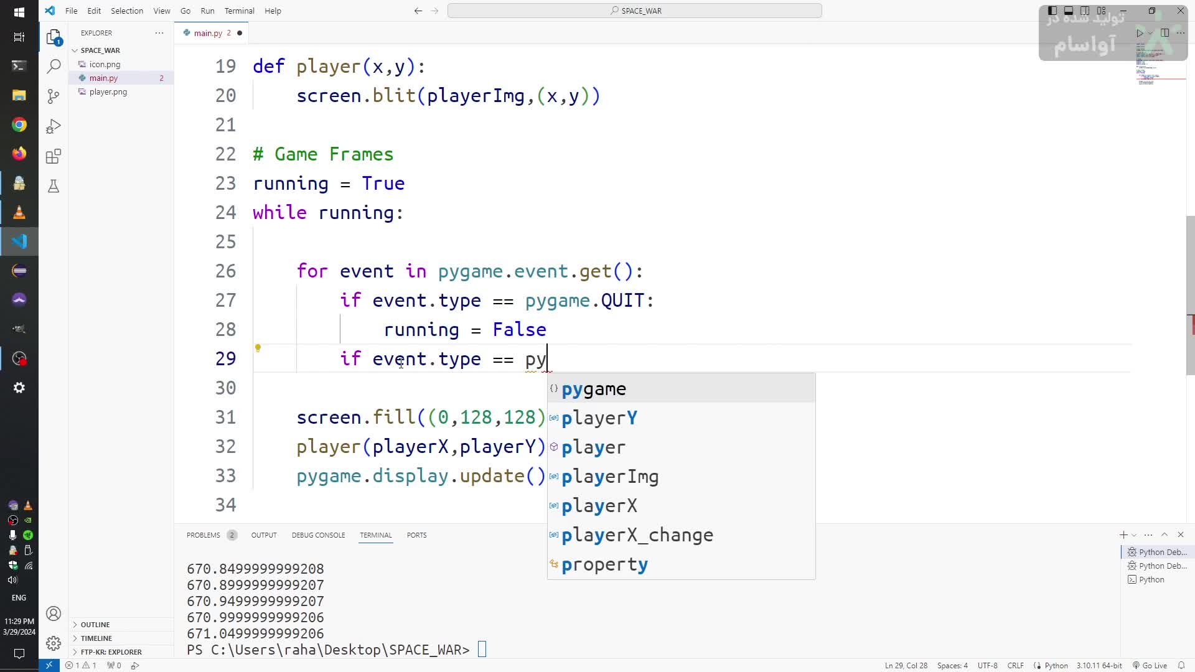Expand the OUTLINE section
Screen dimensions: 1195x672
95,624
